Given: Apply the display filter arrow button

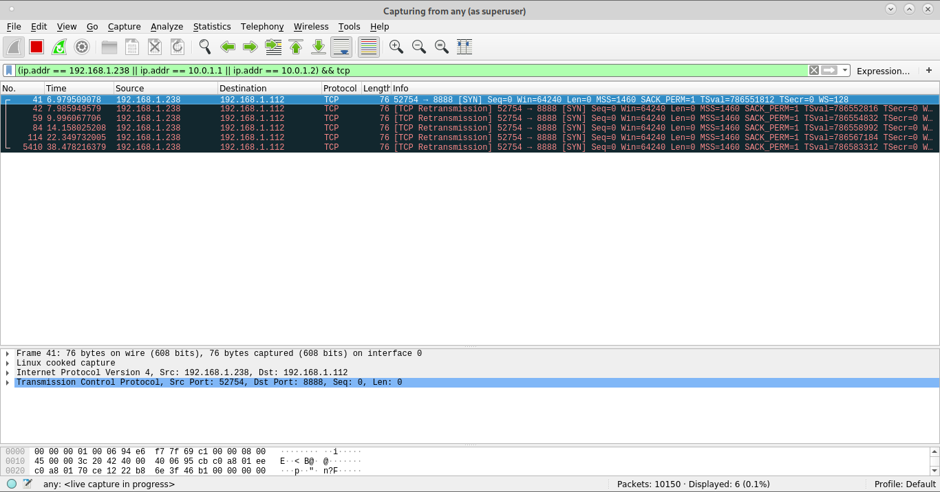Looking at the screenshot, I should click(829, 70).
